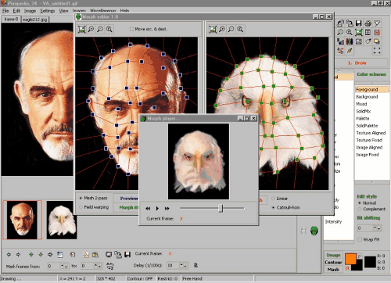The width and height of the screenshot is (391, 283).
Task: Select Field warping radio button
Action: (81, 207)
